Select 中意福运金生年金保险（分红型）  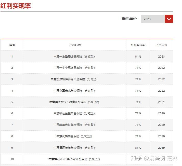coord(74,113)
